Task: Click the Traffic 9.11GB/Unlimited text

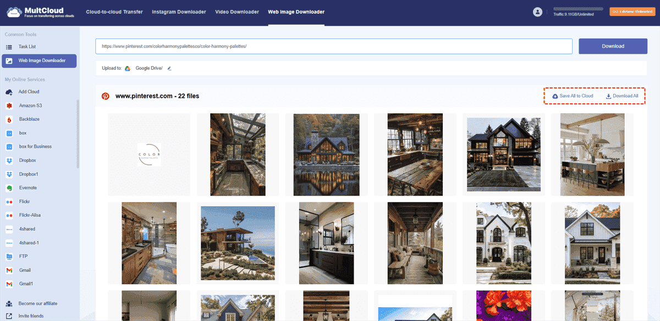Action: 574,15
